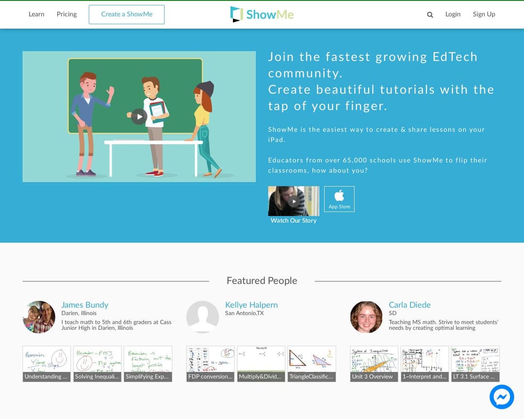Open the 1~Interpret and... lesson thumbnail
This screenshot has width=524, height=419.
click(x=425, y=364)
